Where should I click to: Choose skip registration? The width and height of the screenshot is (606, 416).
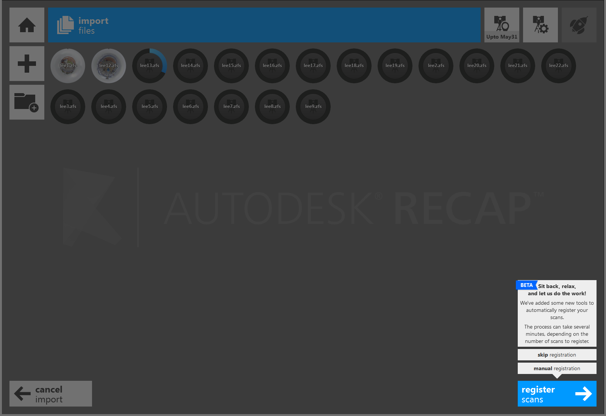pos(557,355)
